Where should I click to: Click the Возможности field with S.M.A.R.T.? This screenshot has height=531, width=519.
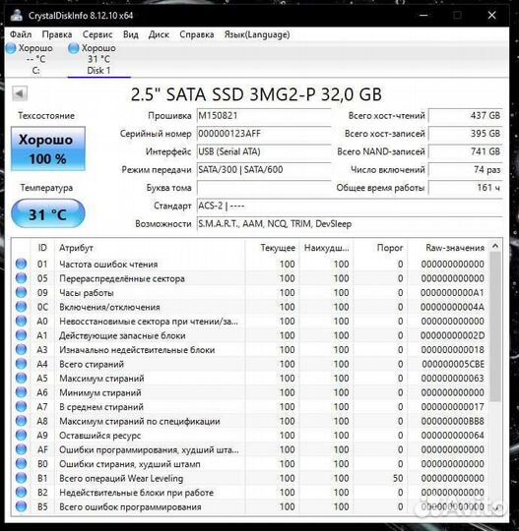350,224
